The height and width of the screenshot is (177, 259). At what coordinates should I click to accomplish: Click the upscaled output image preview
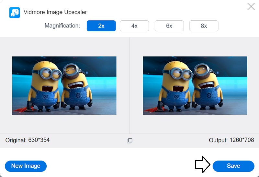pos(195,86)
